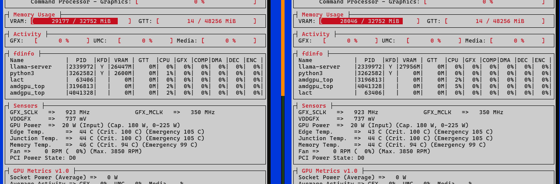Click the DMA column header in left fdinfo table

click(x=216, y=60)
